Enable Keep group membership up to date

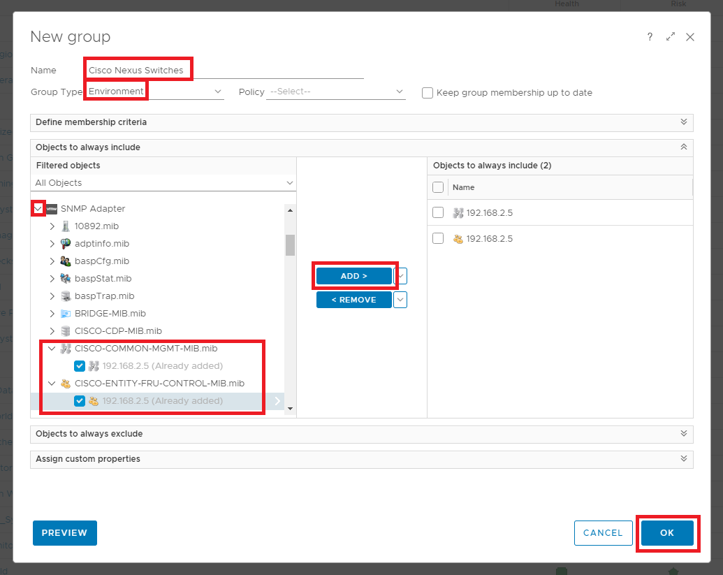(428, 93)
